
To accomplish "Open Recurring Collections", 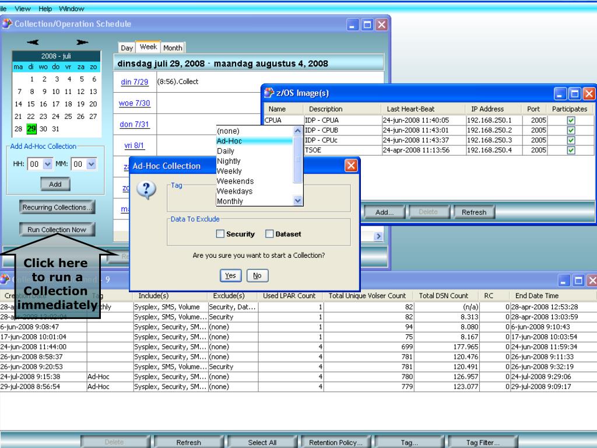I will click(x=57, y=207).
